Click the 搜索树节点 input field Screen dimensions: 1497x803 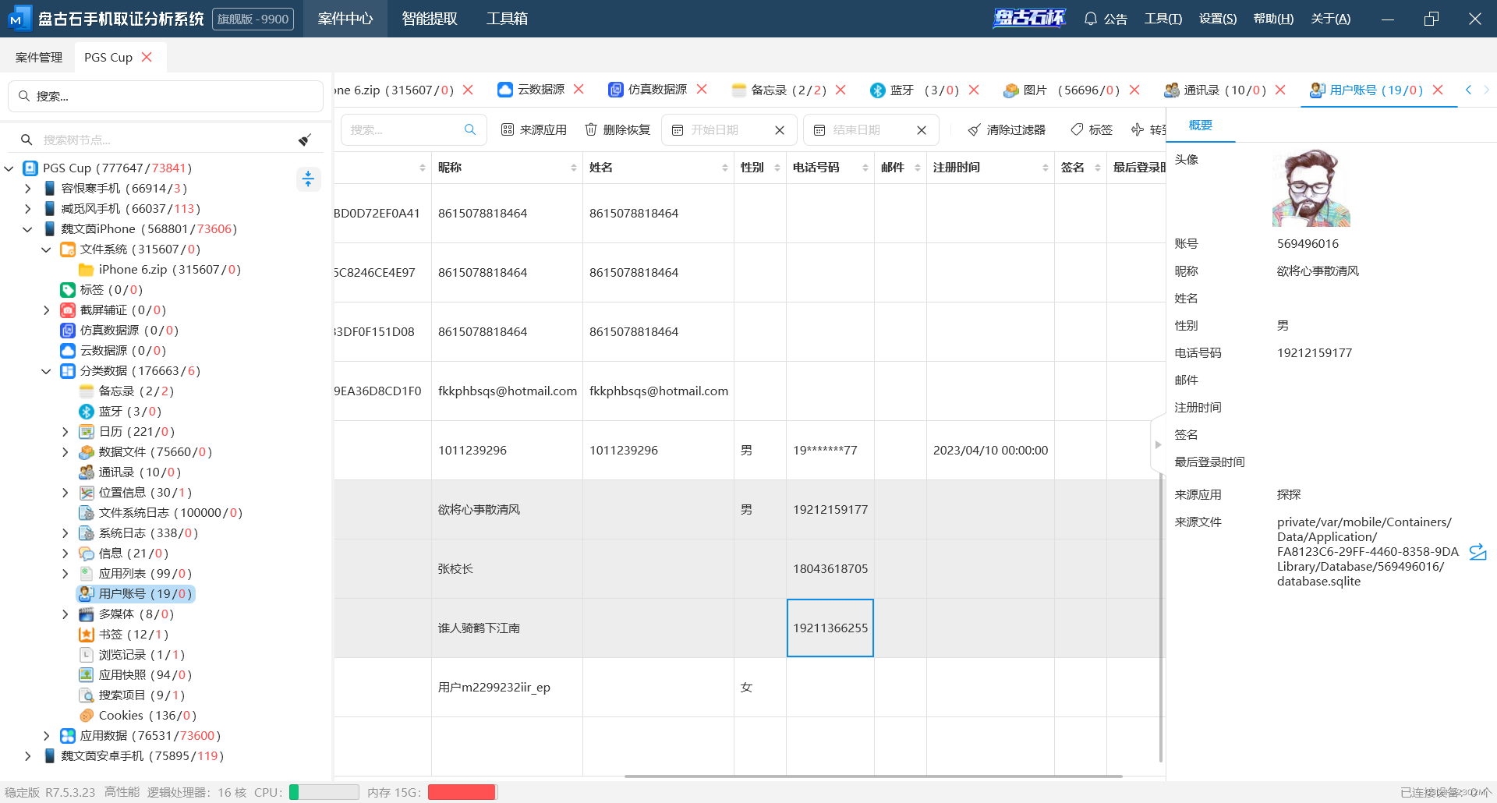pyautogui.click(x=165, y=140)
